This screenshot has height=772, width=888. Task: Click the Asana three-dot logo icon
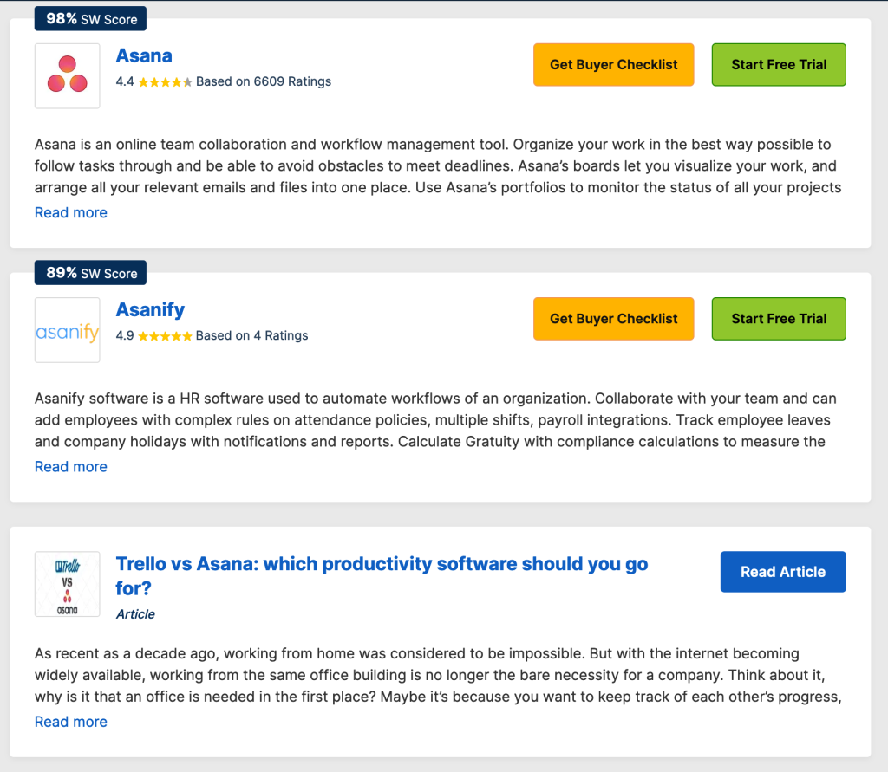pyautogui.click(x=68, y=76)
